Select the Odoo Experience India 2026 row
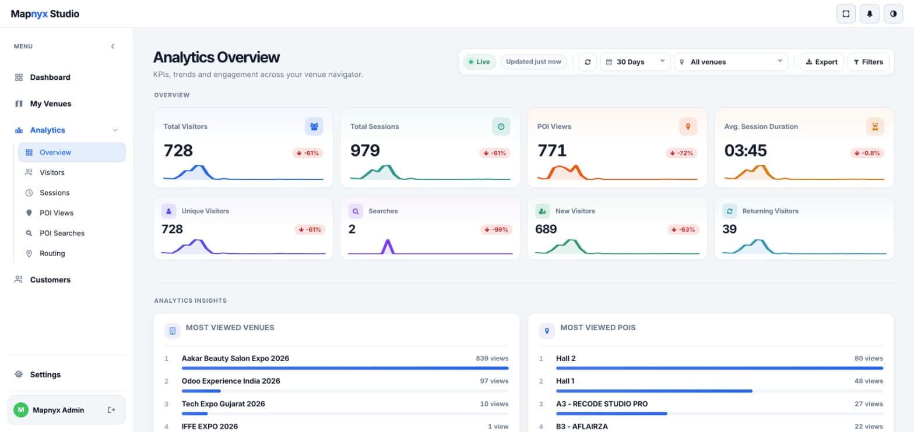The width and height of the screenshot is (914, 432). tap(336, 384)
